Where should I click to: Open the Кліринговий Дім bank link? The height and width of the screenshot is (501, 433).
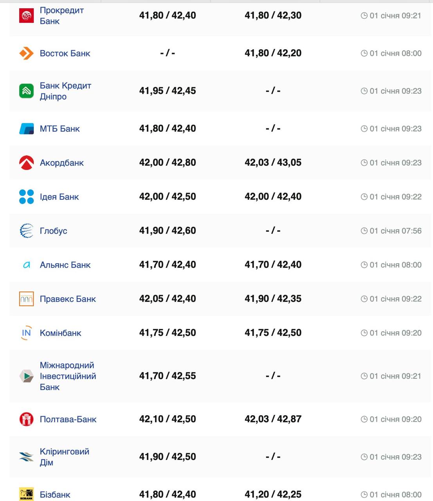(x=64, y=457)
